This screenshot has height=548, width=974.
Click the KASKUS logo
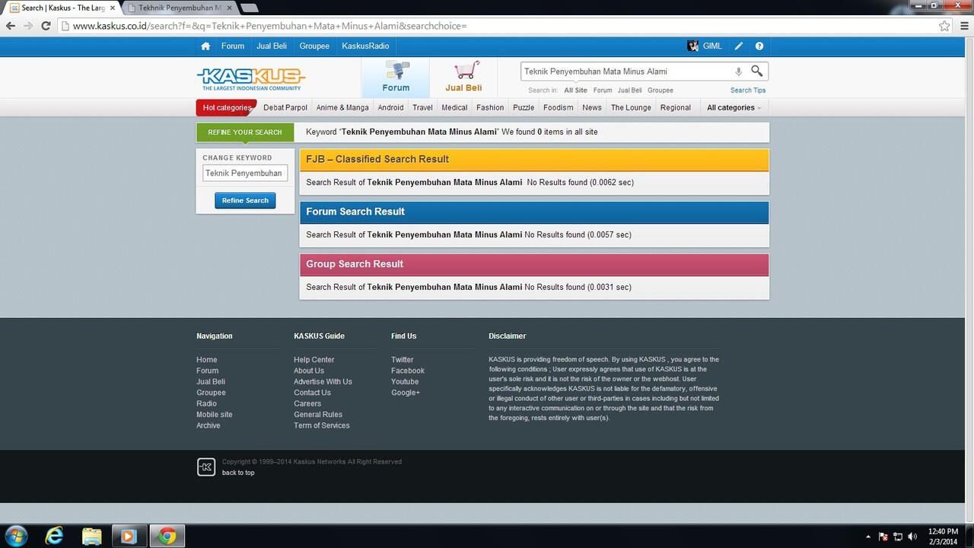(x=251, y=78)
